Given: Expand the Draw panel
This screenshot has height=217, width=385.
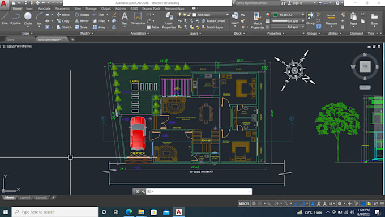Looking at the screenshot, I should 27,33.
